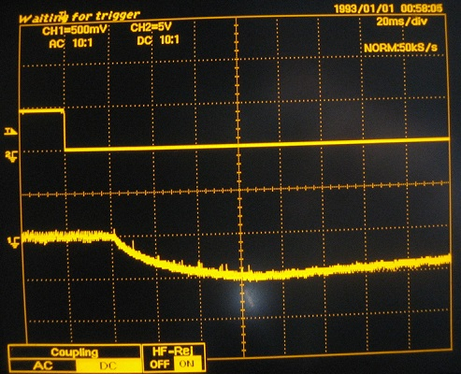461x374 pixels.
Task: Select DC coupling option
Action: [108, 366]
